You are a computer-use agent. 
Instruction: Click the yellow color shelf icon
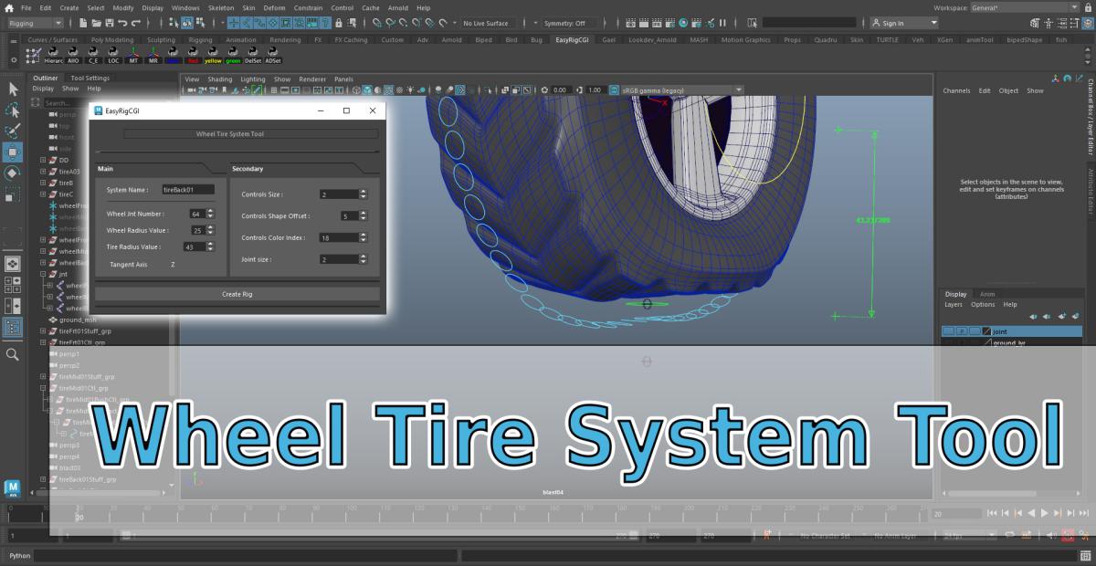tap(213, 55)
